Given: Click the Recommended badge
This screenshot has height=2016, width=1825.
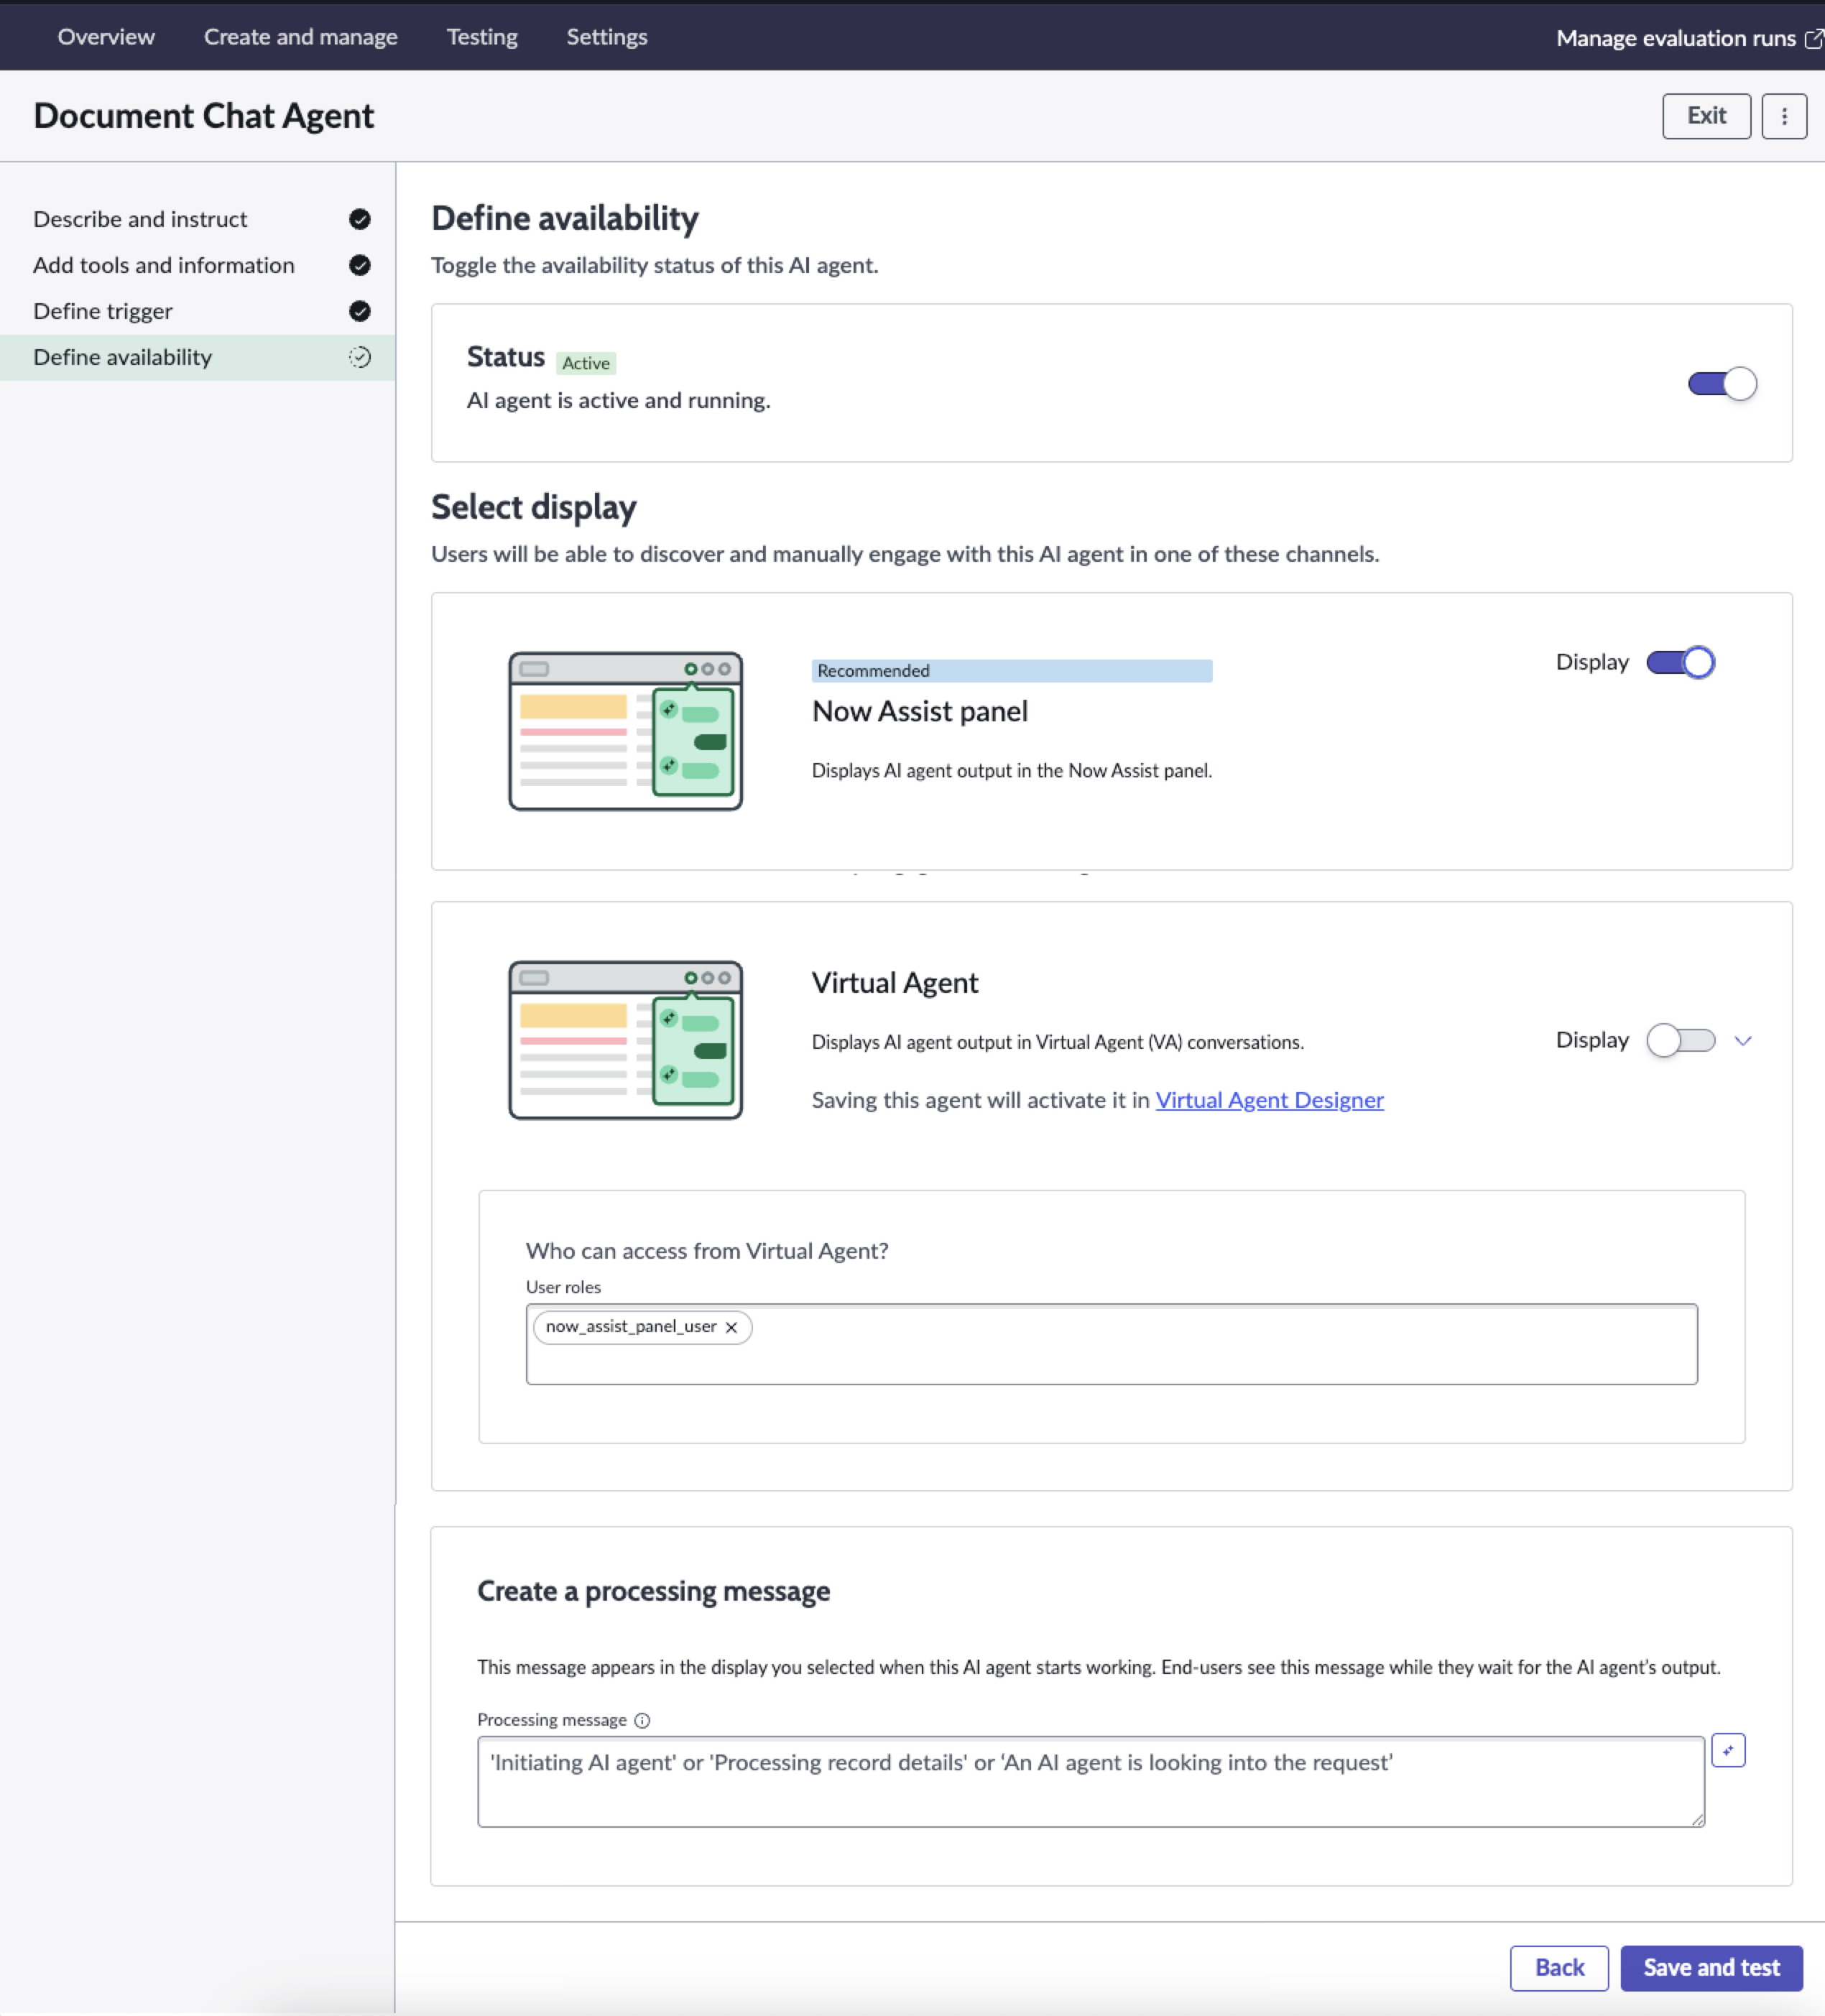Looking at the screenshot, I should (x=1011, y=671).
